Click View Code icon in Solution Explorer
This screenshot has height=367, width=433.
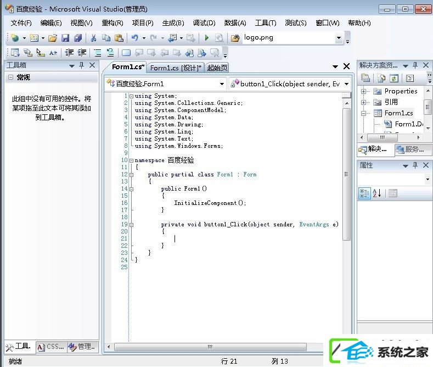[410, 78]
